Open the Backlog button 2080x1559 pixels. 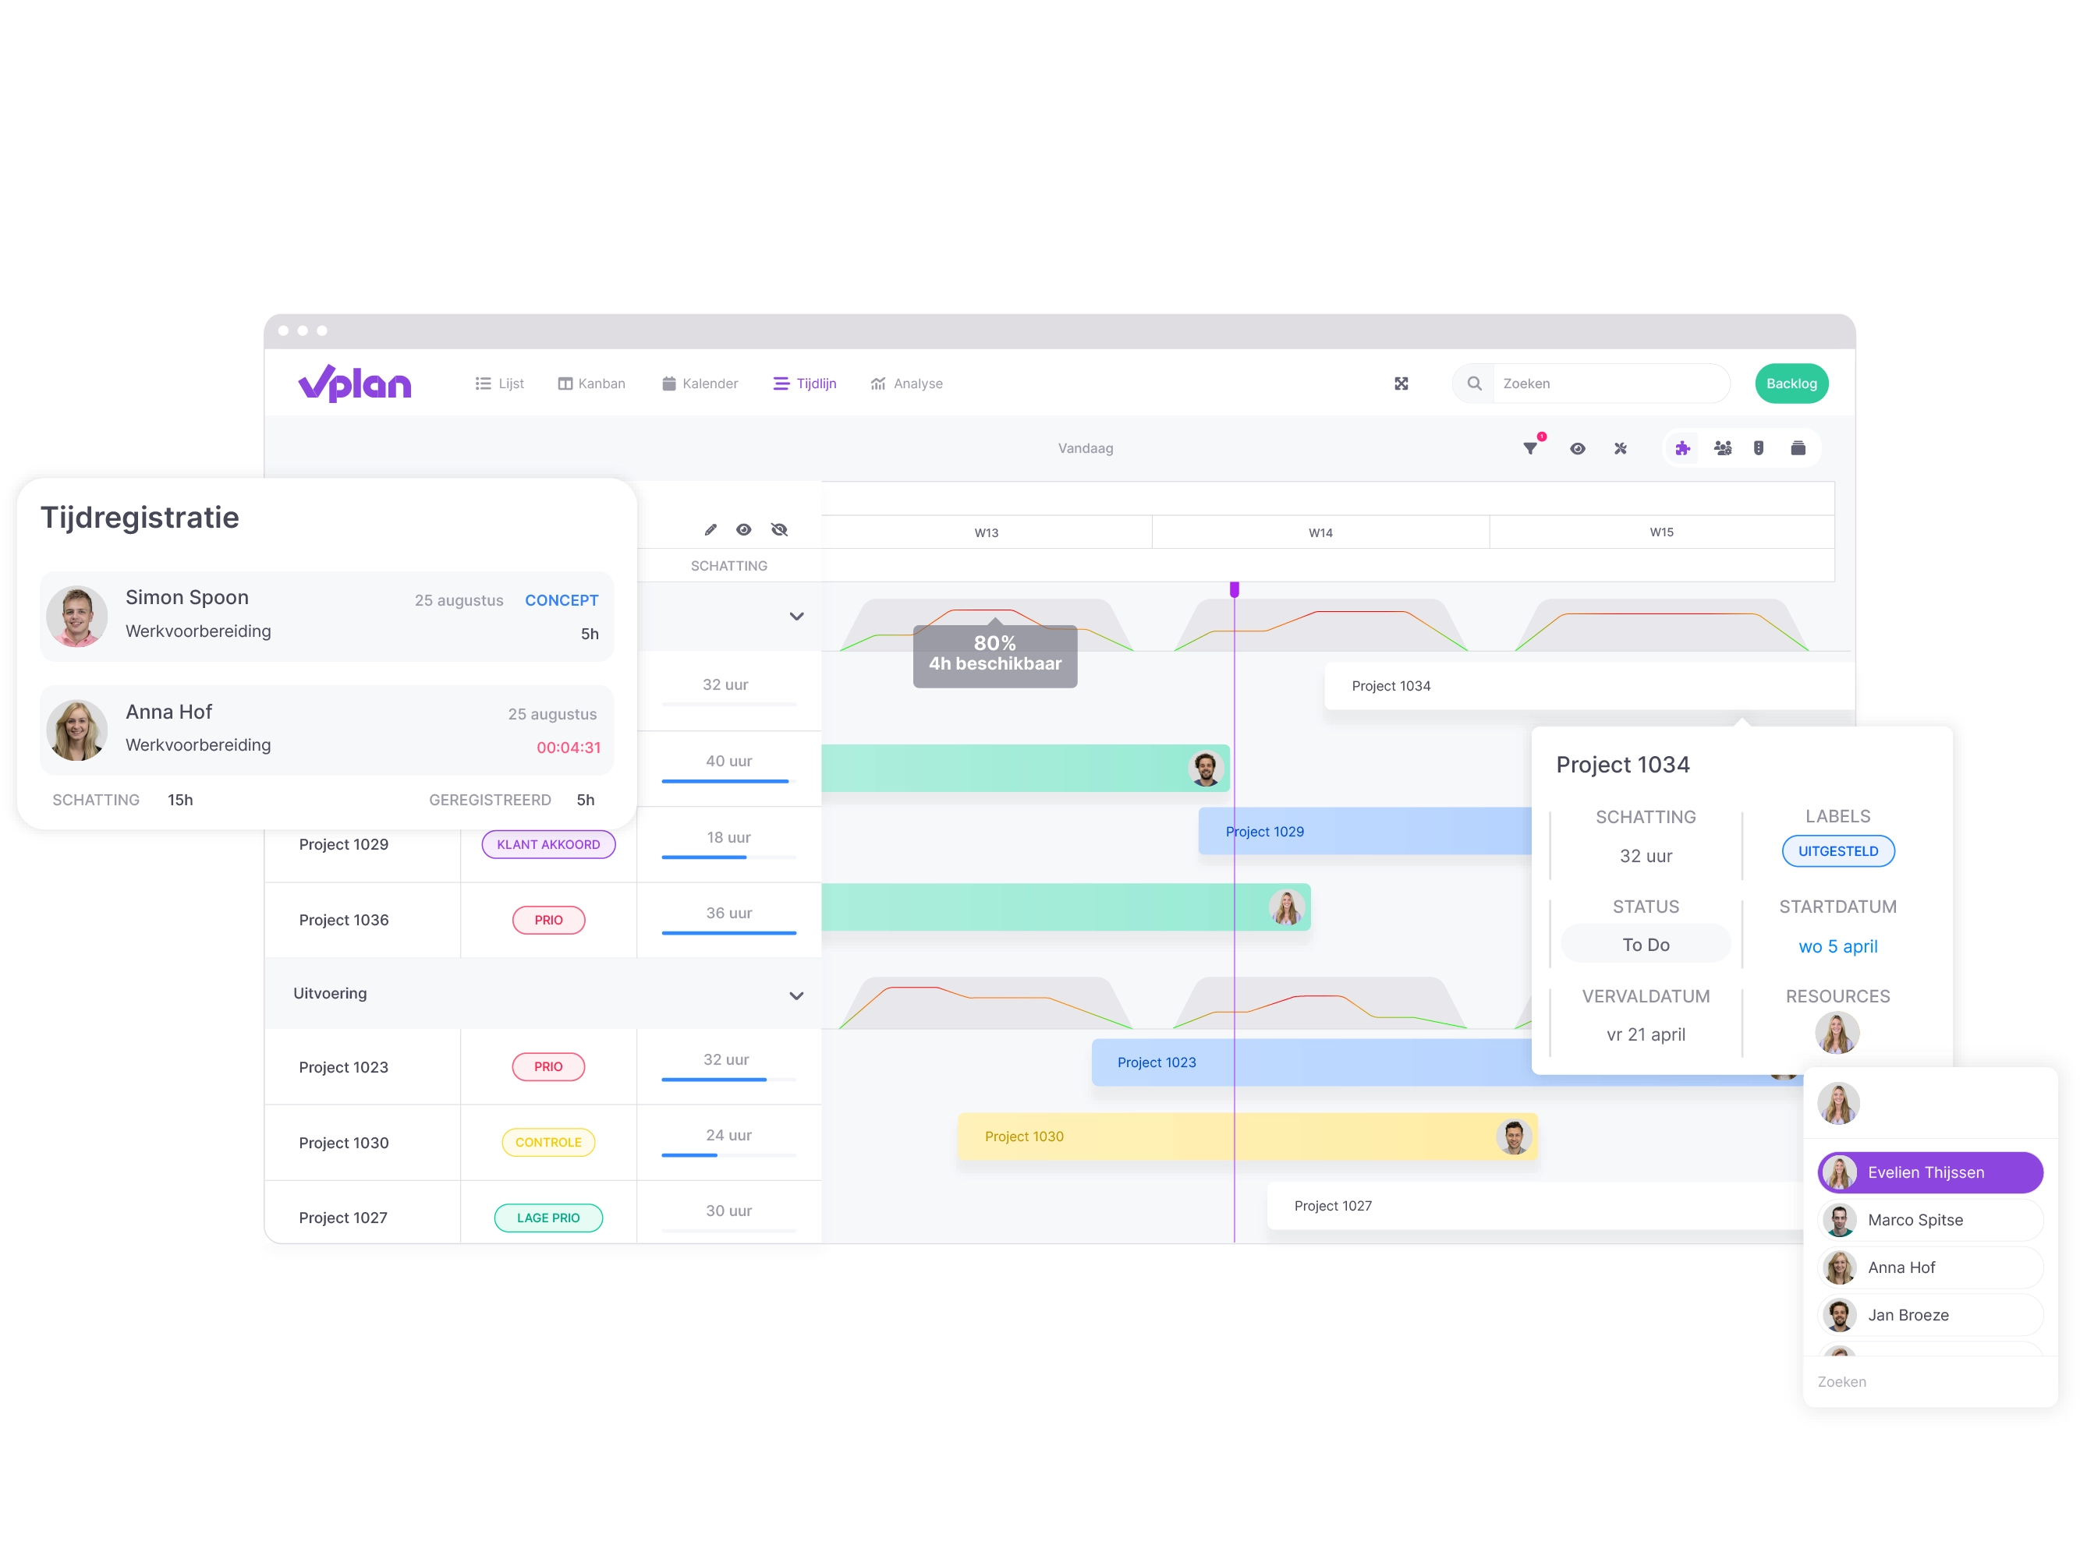1790,384
